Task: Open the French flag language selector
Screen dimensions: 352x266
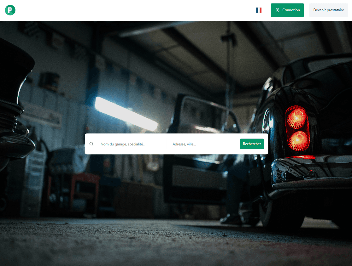Action: tap(259, 10)
